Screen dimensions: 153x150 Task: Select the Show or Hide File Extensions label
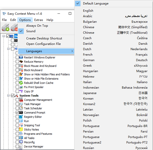pyautogui.click(x=41, y=79)
